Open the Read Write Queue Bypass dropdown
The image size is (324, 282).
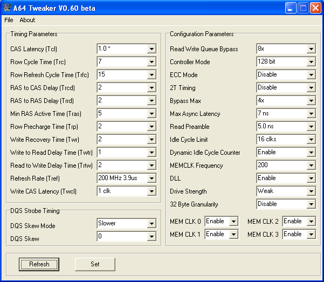(x=311, y=49)
